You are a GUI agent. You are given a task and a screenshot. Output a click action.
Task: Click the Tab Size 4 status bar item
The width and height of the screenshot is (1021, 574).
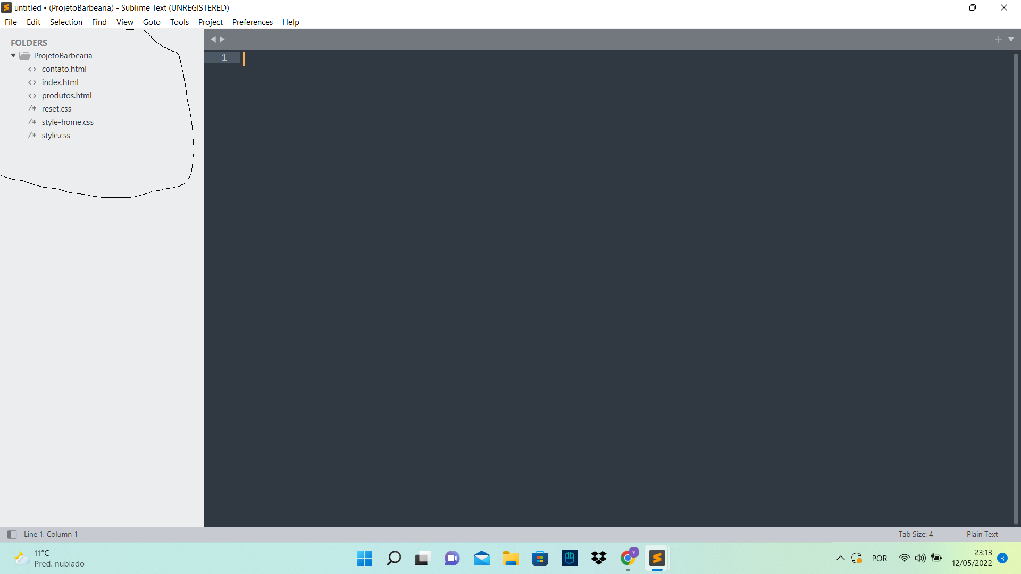point(916,534)
